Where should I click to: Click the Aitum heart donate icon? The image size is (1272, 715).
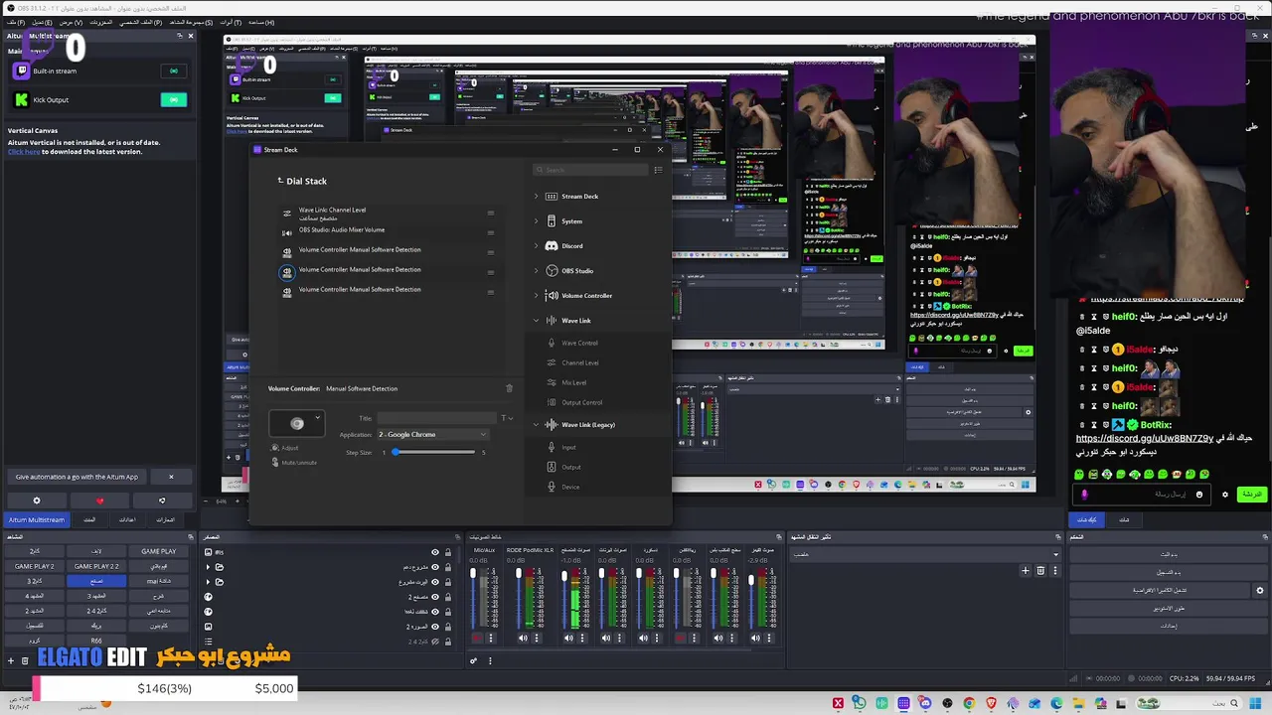click(99, 500)
